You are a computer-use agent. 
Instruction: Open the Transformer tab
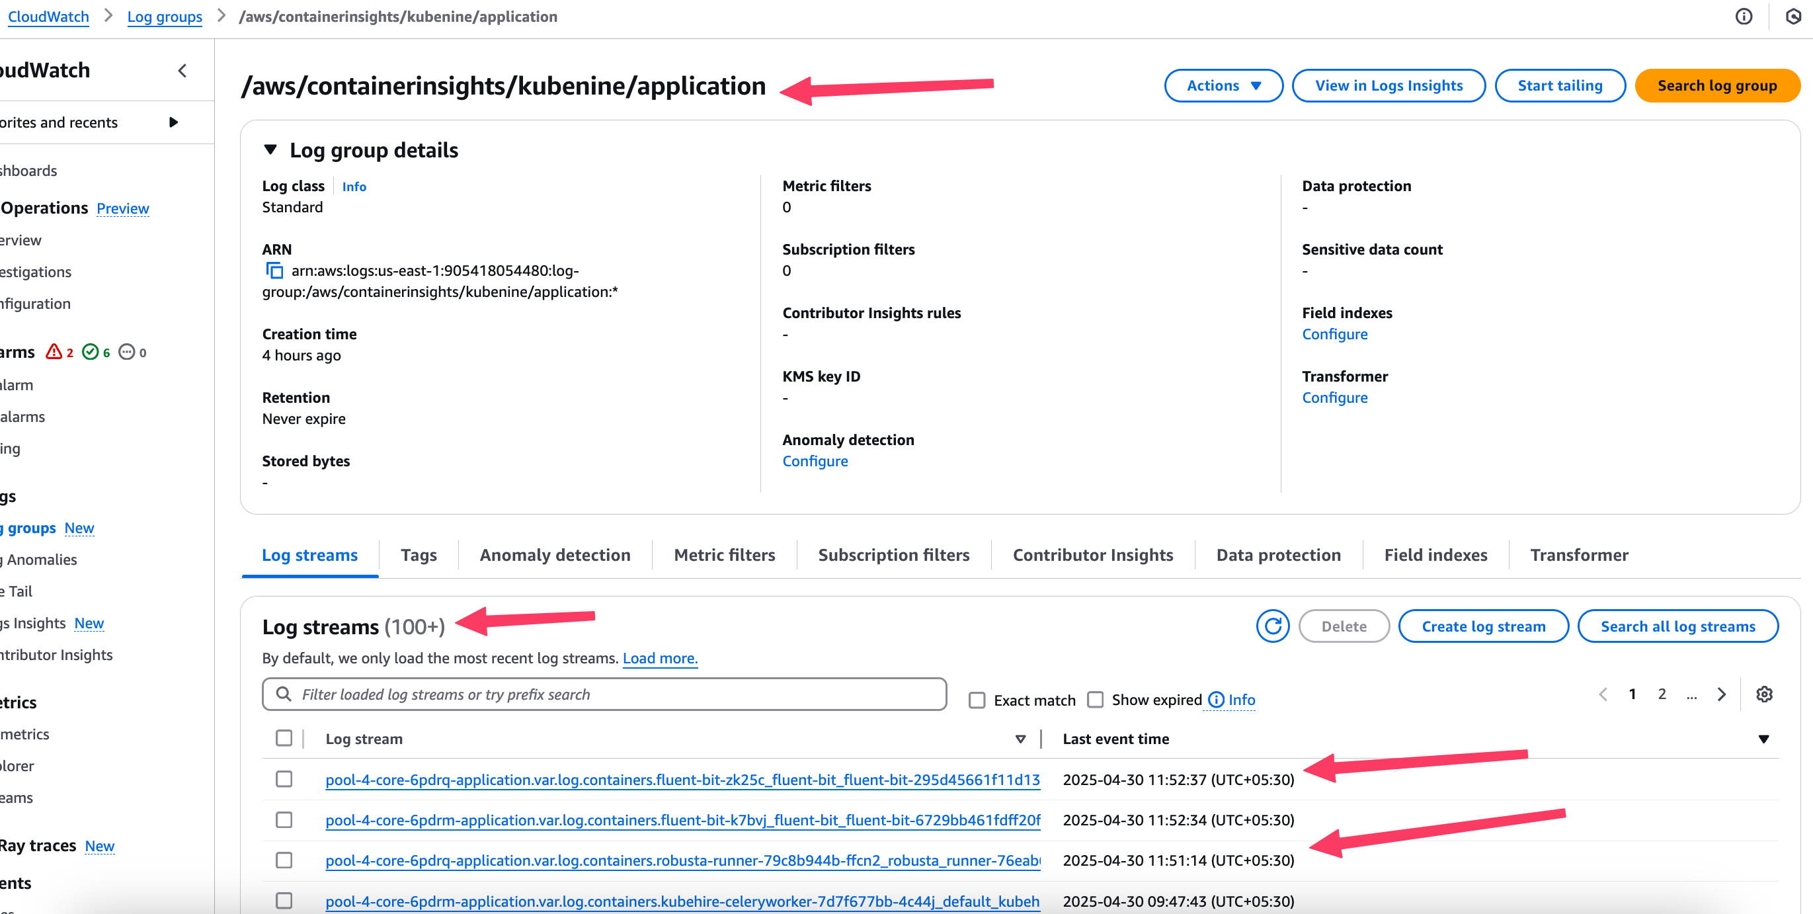coord(1579,555)
